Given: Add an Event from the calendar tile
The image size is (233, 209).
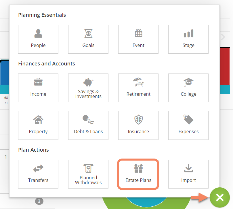Looking at the screenshot, I should (x=138, y=39).
